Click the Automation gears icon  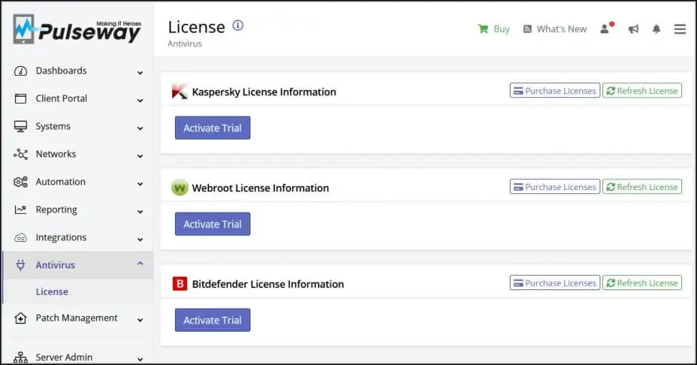pos(20,182)
